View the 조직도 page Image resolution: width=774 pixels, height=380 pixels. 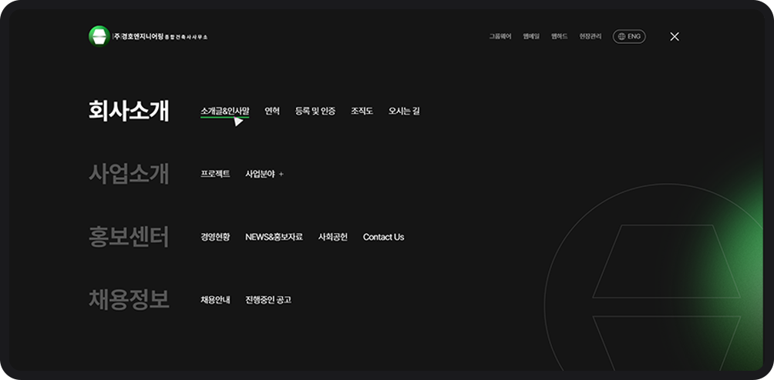tap(362, 111)
